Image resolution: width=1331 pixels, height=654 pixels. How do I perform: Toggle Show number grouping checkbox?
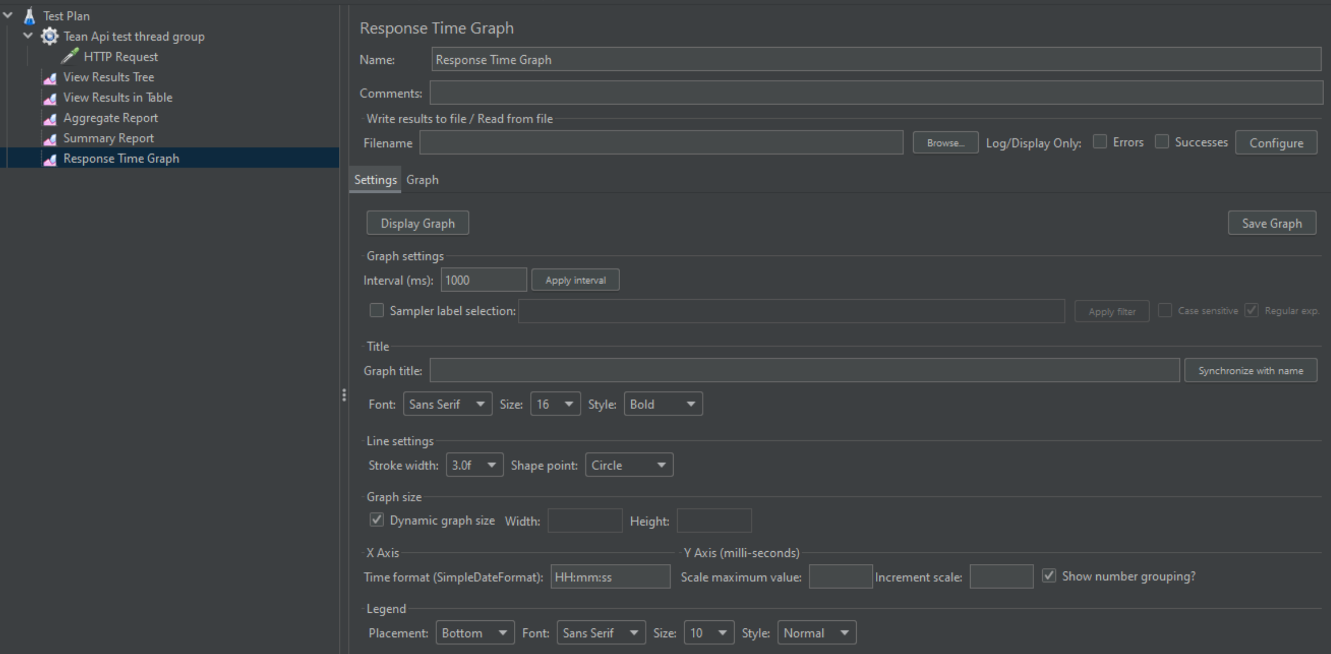1049,576
